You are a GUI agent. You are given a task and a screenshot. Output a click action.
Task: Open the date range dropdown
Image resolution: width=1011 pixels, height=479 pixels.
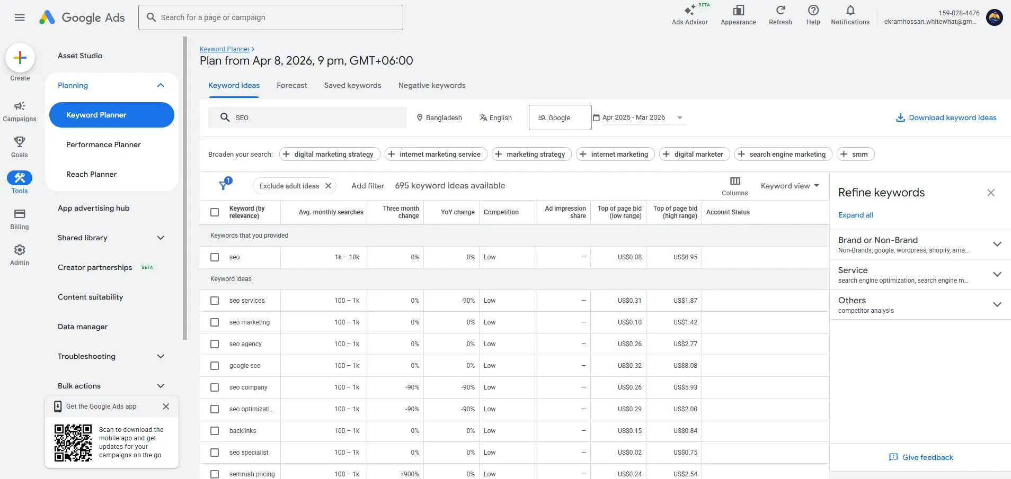[x=638, y=118]
